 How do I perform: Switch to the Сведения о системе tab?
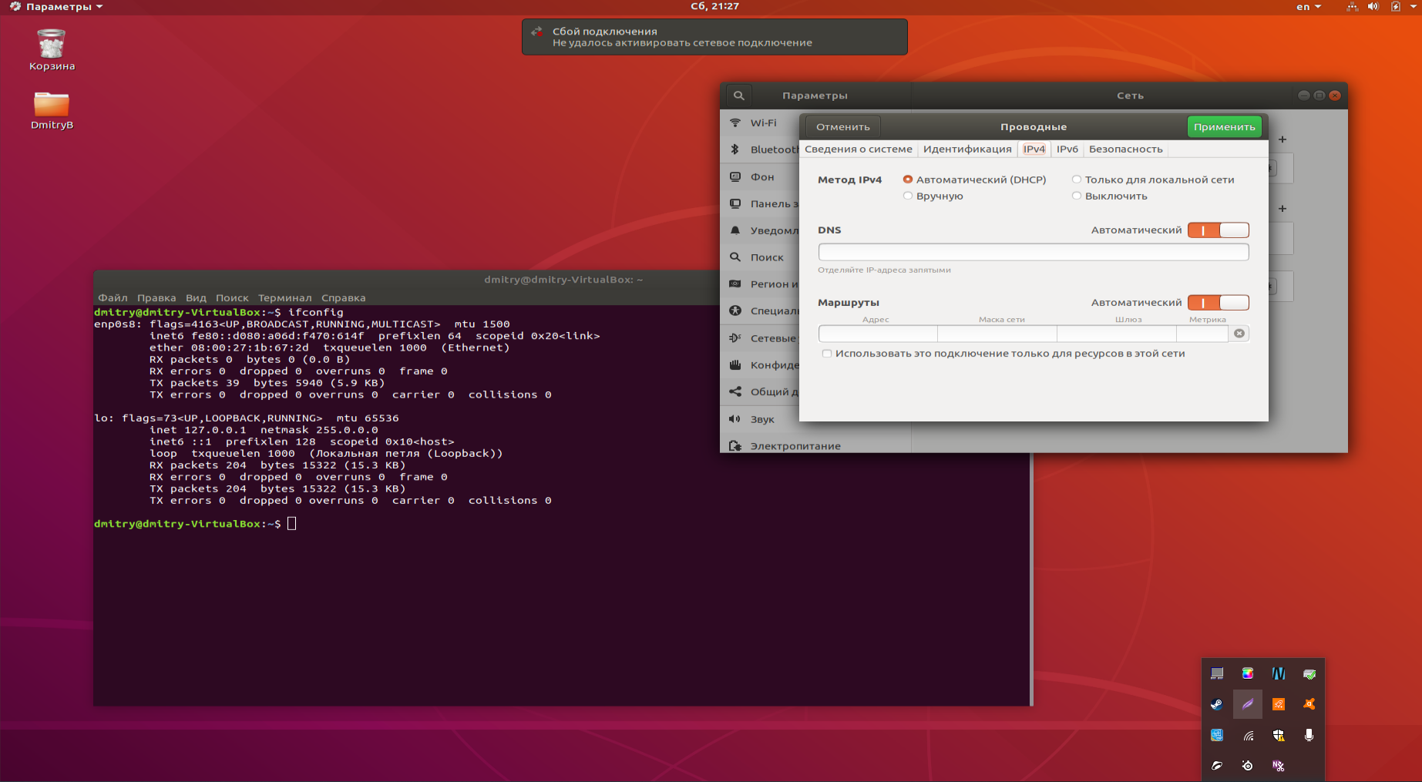(858, 149)
